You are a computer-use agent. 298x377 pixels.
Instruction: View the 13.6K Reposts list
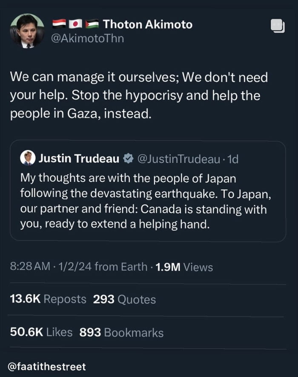point(48,299)
